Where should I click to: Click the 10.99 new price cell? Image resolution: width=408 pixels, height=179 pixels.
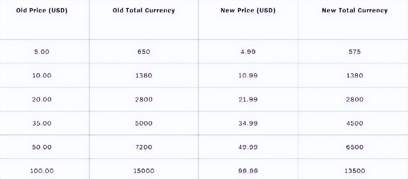tap(248, 75)
